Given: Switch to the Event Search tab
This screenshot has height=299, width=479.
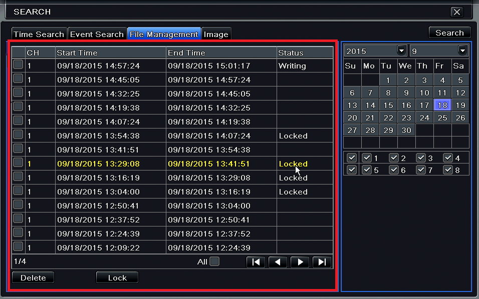Looking at the screenshot, I should click(97, 34).
